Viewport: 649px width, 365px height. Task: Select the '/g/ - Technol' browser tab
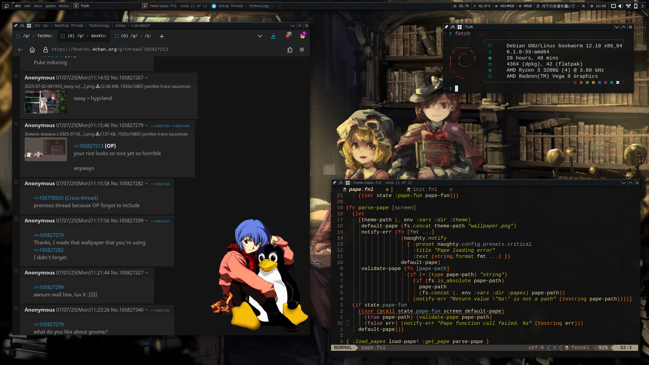tap(34, 36)
